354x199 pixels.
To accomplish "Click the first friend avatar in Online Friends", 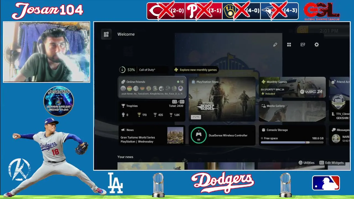I will point(123,88).
